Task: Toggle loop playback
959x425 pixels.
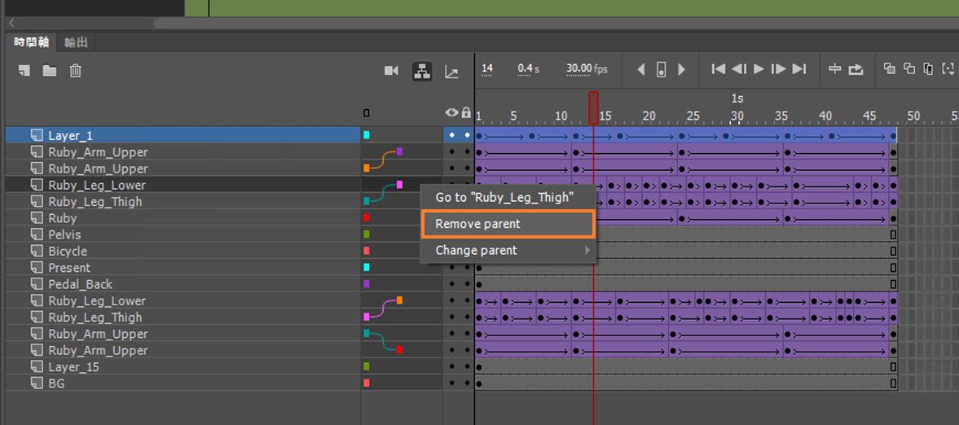Action: click(x=856, y=69)
